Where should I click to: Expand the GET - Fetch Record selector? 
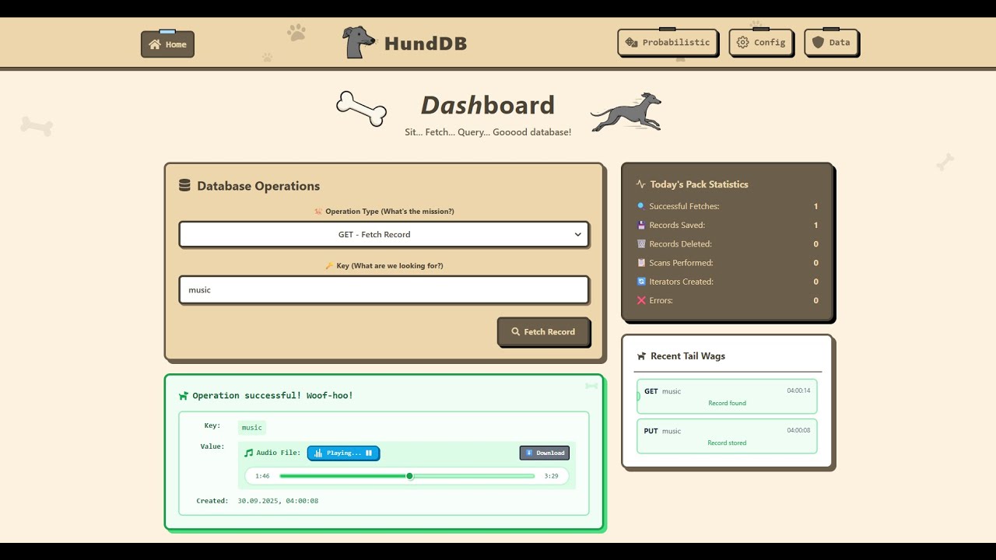[x=384, y=234]
